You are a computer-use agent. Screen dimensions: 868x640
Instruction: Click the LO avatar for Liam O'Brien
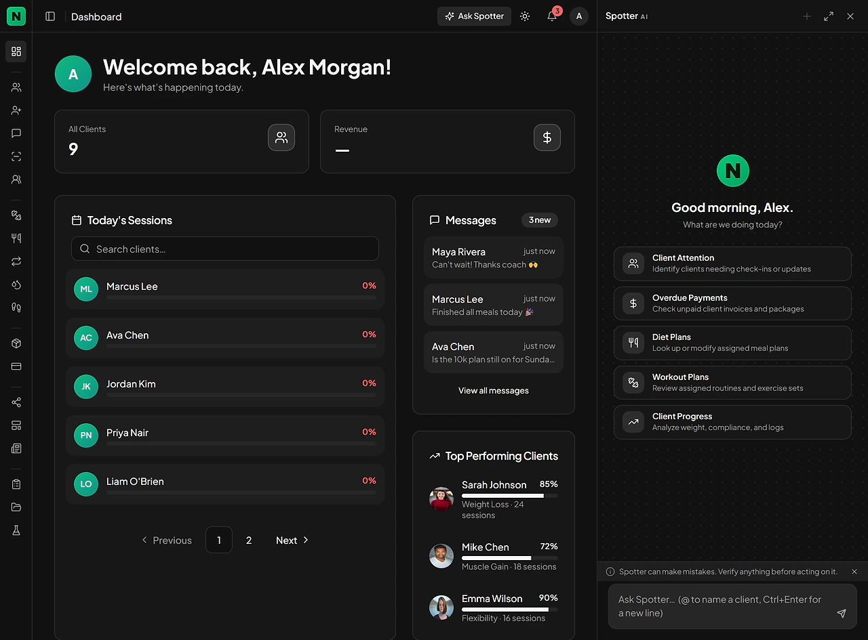[x=86, y=484]
